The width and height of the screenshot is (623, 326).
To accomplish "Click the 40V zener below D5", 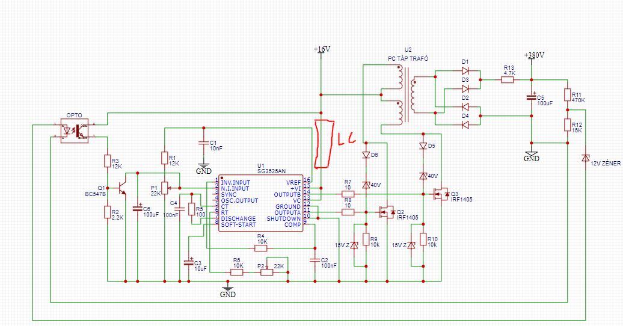I will (423, 176).
